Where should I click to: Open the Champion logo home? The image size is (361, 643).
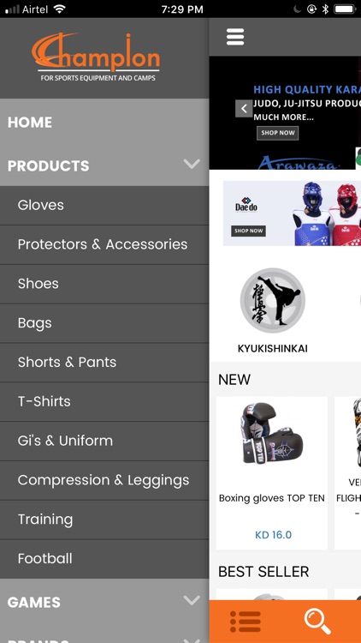[96, 57]
